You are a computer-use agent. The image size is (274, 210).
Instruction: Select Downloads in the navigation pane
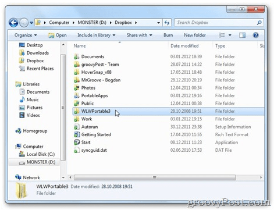click(x=34, y=53)
